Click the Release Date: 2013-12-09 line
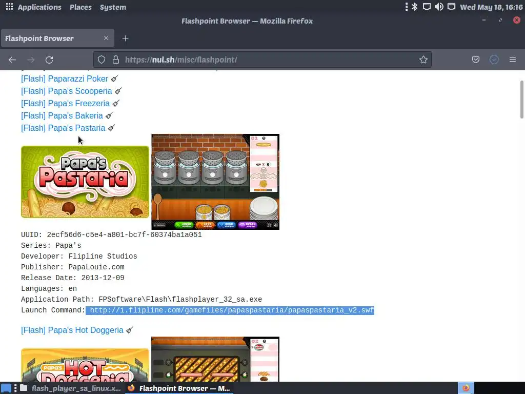This screenshot has width=525, height=394. click(x=73, y=278)
